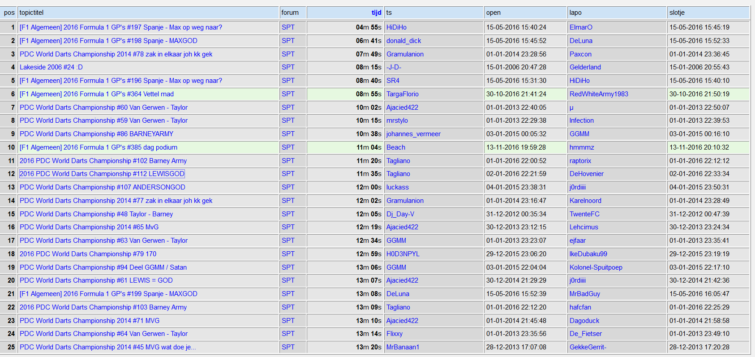
Task: Click SPT forum link in row 25
Action: point(288,347)
